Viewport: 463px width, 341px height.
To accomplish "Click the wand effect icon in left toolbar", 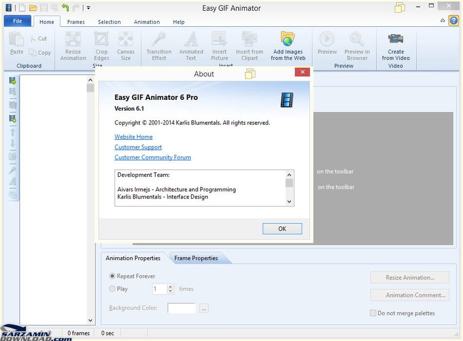I will (12, 170).
